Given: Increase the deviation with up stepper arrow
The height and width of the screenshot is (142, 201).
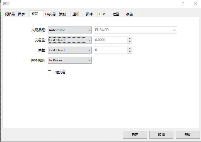Looking at the screenshot, I should tap(130, 48).
